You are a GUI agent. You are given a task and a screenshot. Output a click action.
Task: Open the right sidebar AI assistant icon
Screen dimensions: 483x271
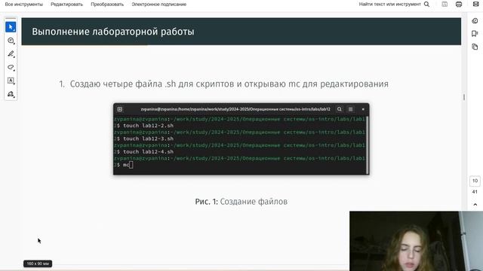tap(475, 21)
